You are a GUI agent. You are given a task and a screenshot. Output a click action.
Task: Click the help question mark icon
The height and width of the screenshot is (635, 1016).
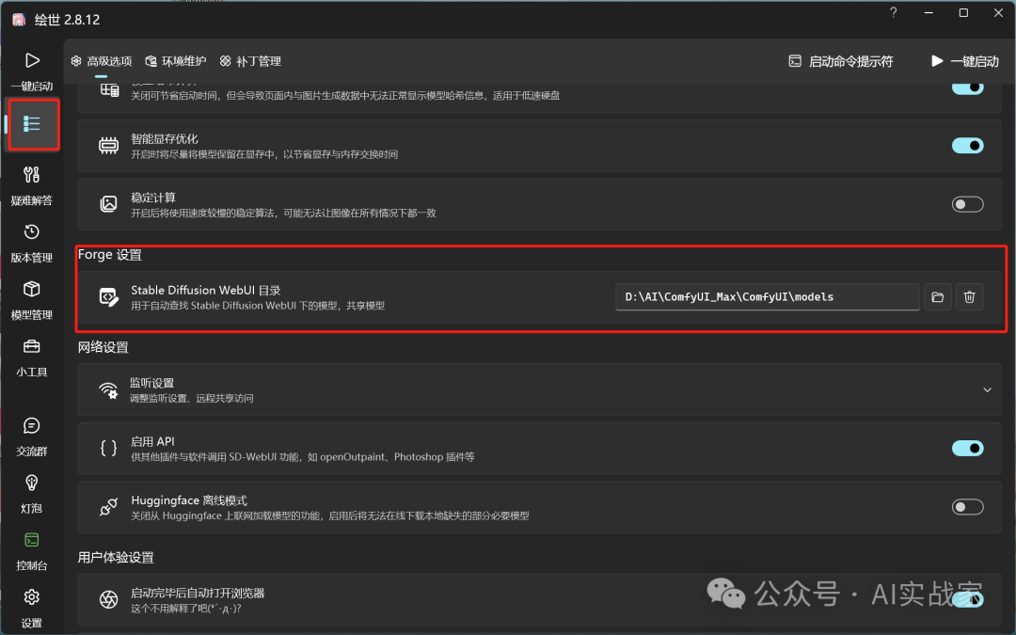(x=894, y=13)
